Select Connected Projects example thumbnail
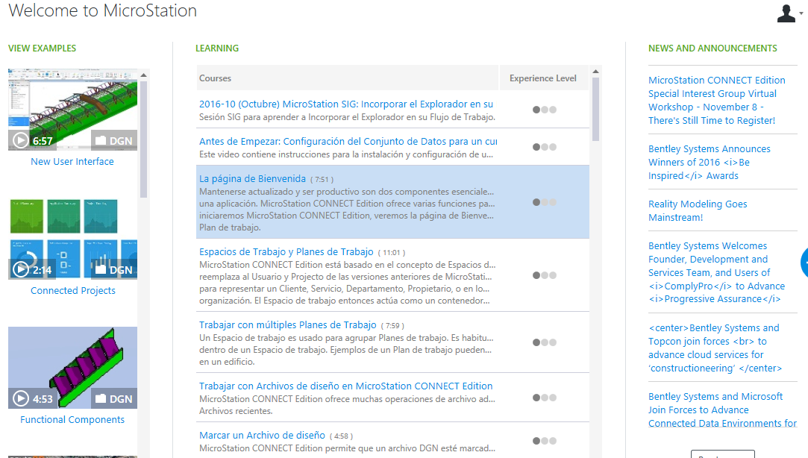808x458 pixels. click(x=72, y=239)
